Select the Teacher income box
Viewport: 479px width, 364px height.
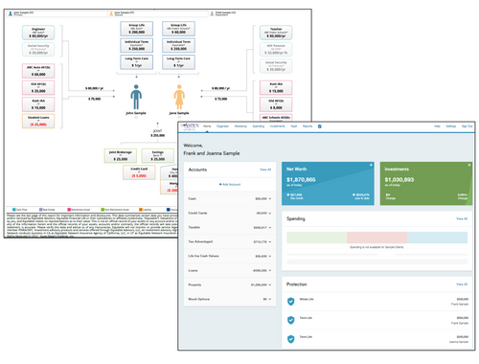[276, 33]
